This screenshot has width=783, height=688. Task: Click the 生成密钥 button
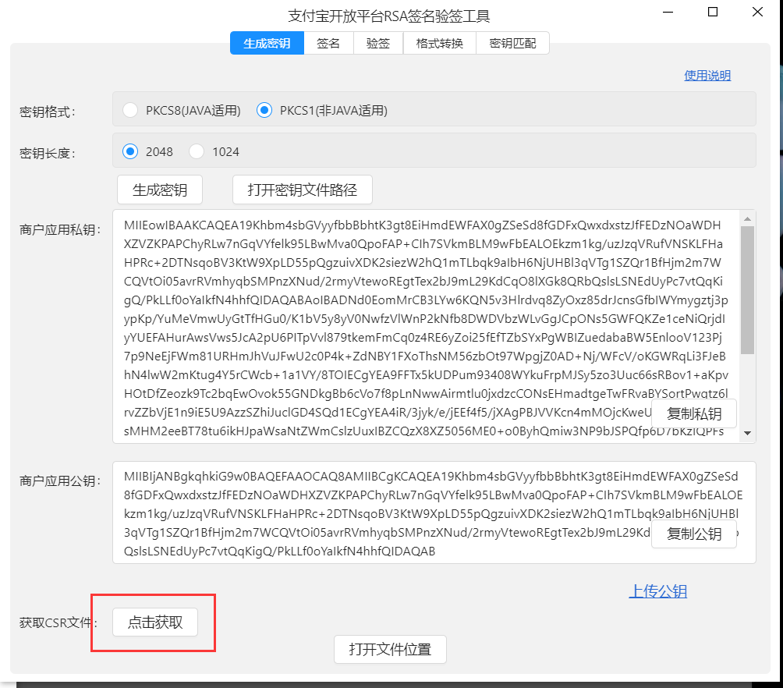click(160, 190)
